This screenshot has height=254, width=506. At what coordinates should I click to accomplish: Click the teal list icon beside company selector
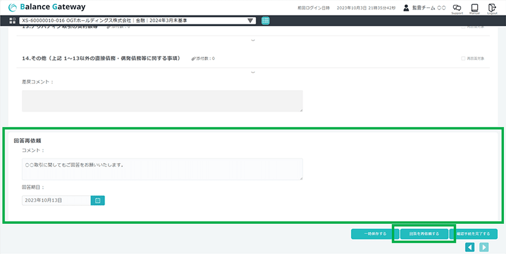266,21
